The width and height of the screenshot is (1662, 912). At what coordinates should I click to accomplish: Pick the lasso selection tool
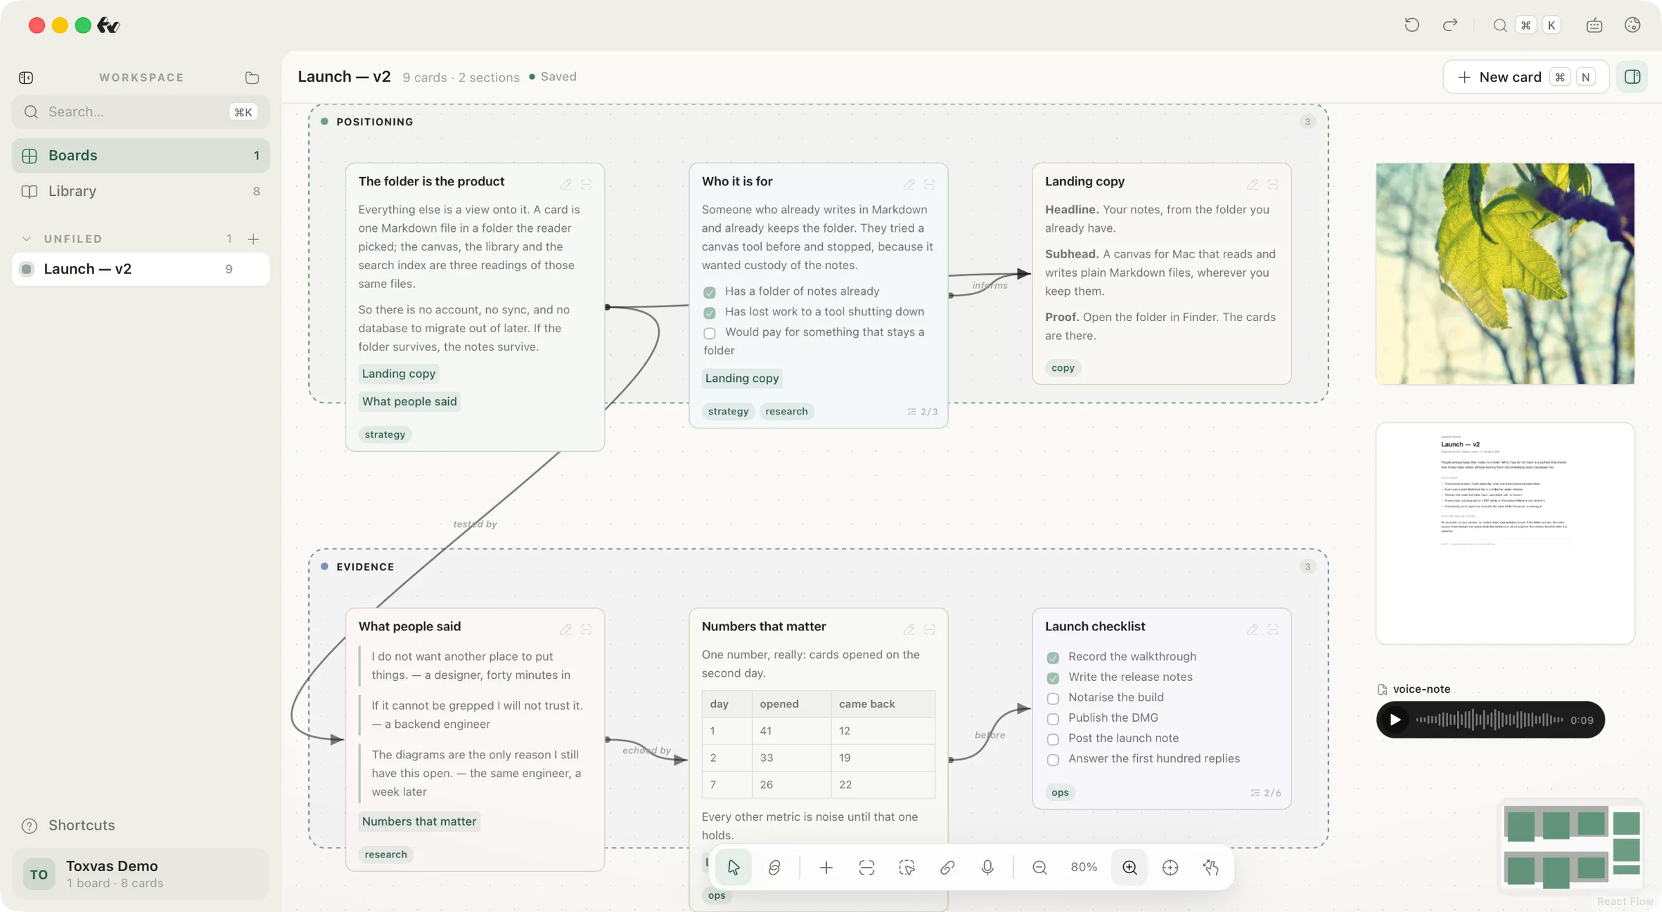coord(906,867)
